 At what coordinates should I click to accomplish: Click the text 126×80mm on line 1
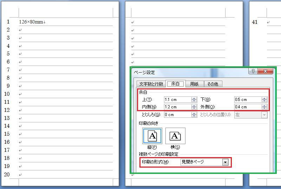click(x=31, y=22)
